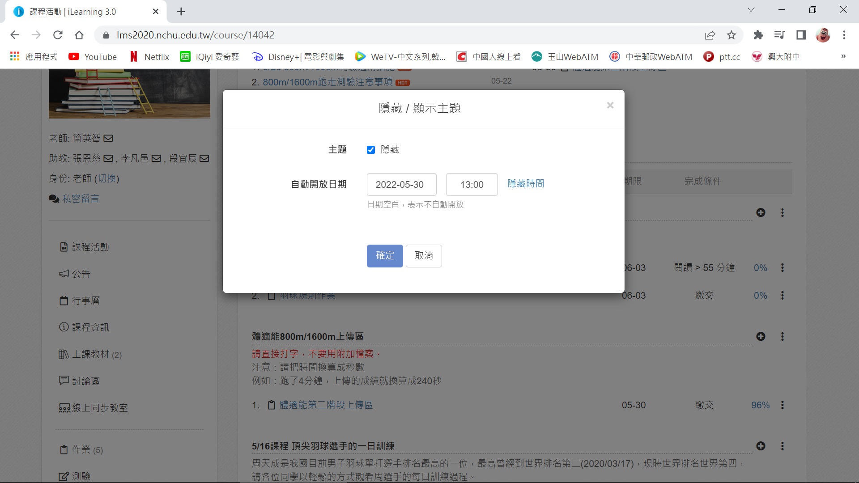The width and height of the screenshot is (859, 483).
Task: Toggle the browser side panel icon
Action: 801,35
